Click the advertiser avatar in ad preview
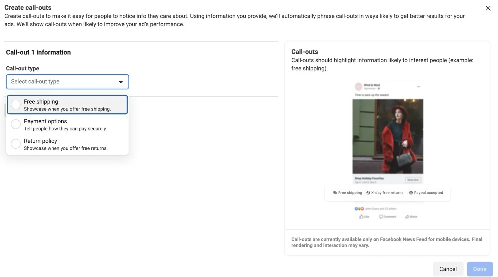498x277 pixels. (x=359, y=86)
